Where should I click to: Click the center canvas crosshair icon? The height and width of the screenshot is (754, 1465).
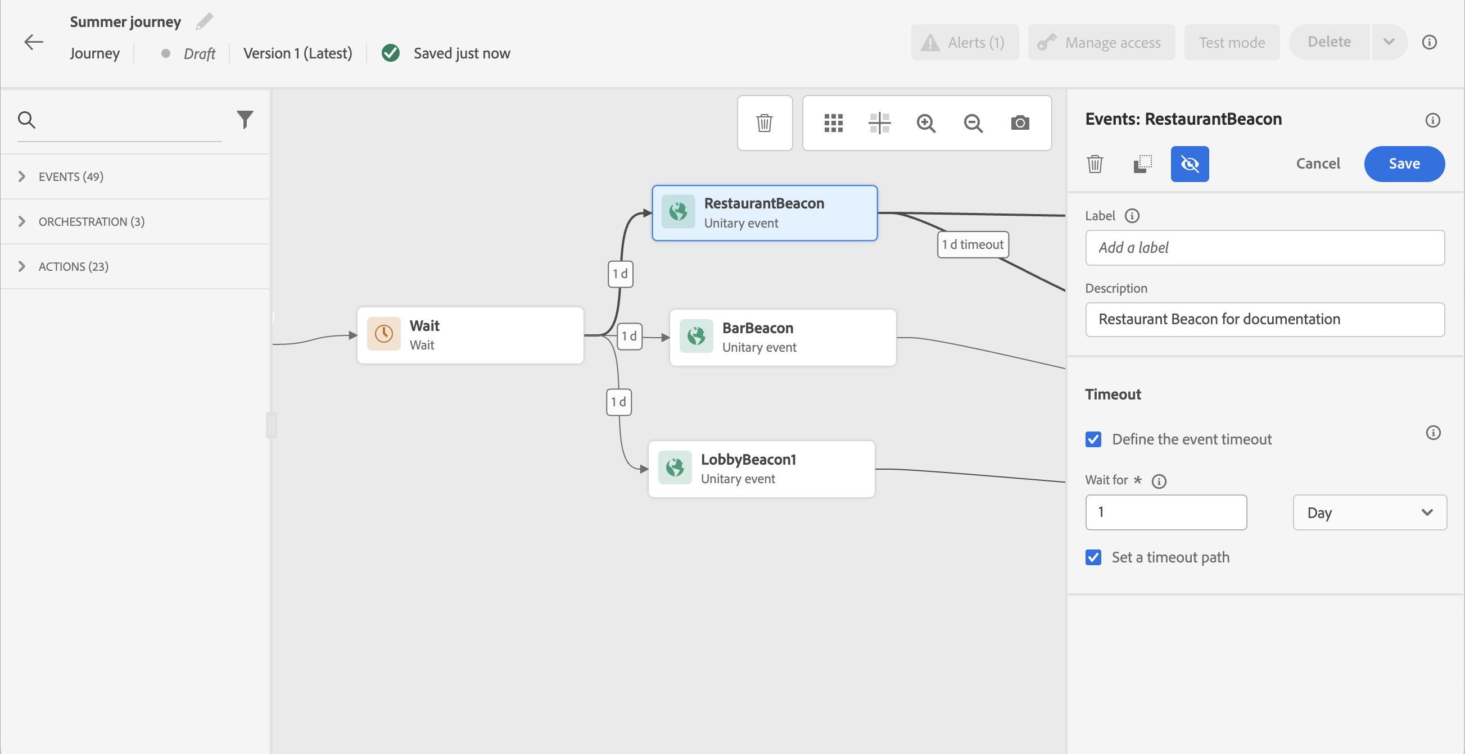click(x=879, y=122)
